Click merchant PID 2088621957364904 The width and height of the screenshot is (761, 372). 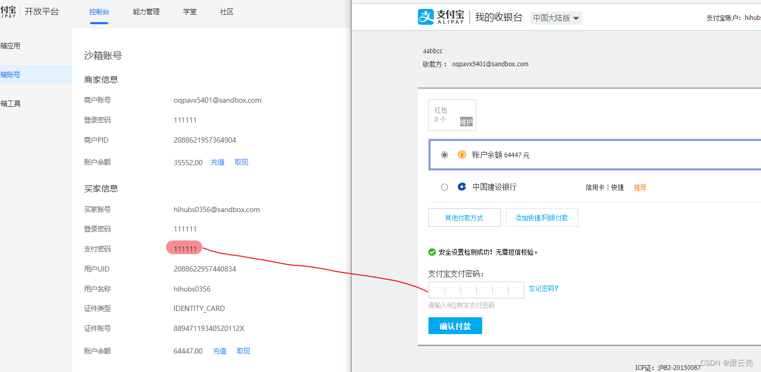point(205,140)
